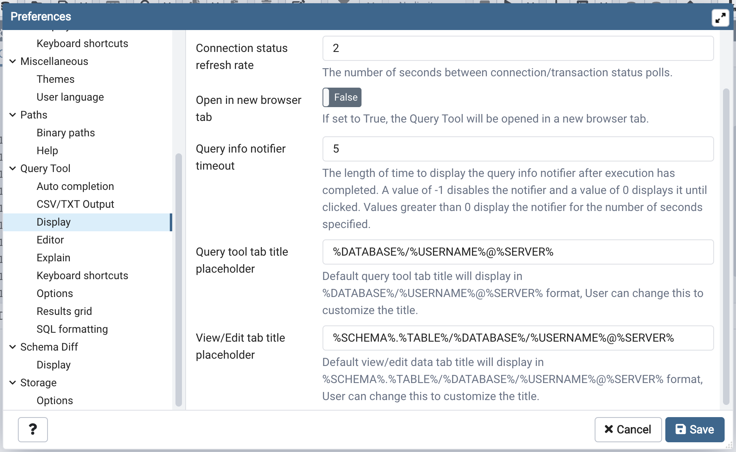Collapse the Schema Diff tree section
Viewport: 736px width, 452px height.
(x=13, y=347)
